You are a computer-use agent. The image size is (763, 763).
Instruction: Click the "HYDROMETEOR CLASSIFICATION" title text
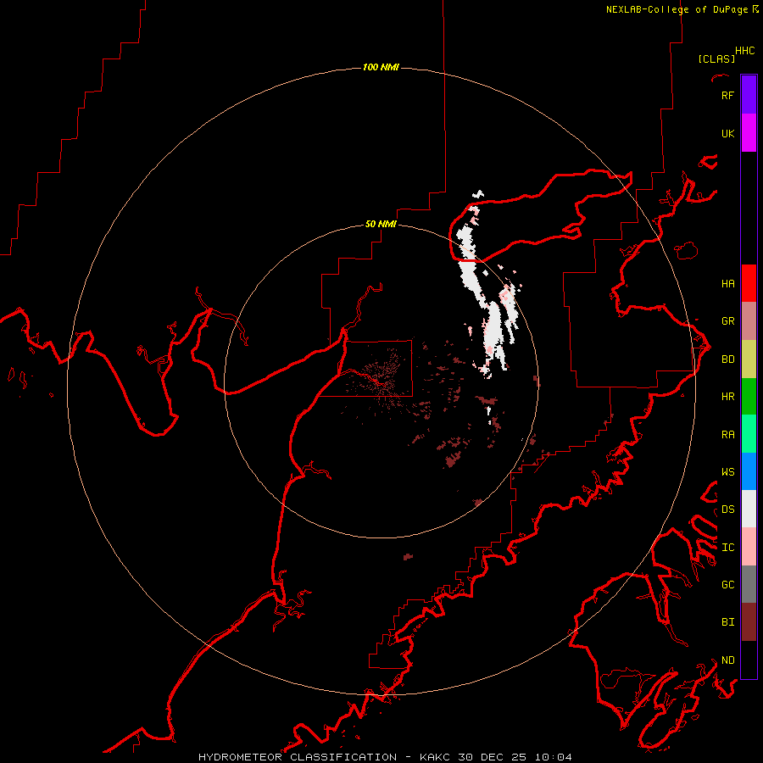pos(298,757)
